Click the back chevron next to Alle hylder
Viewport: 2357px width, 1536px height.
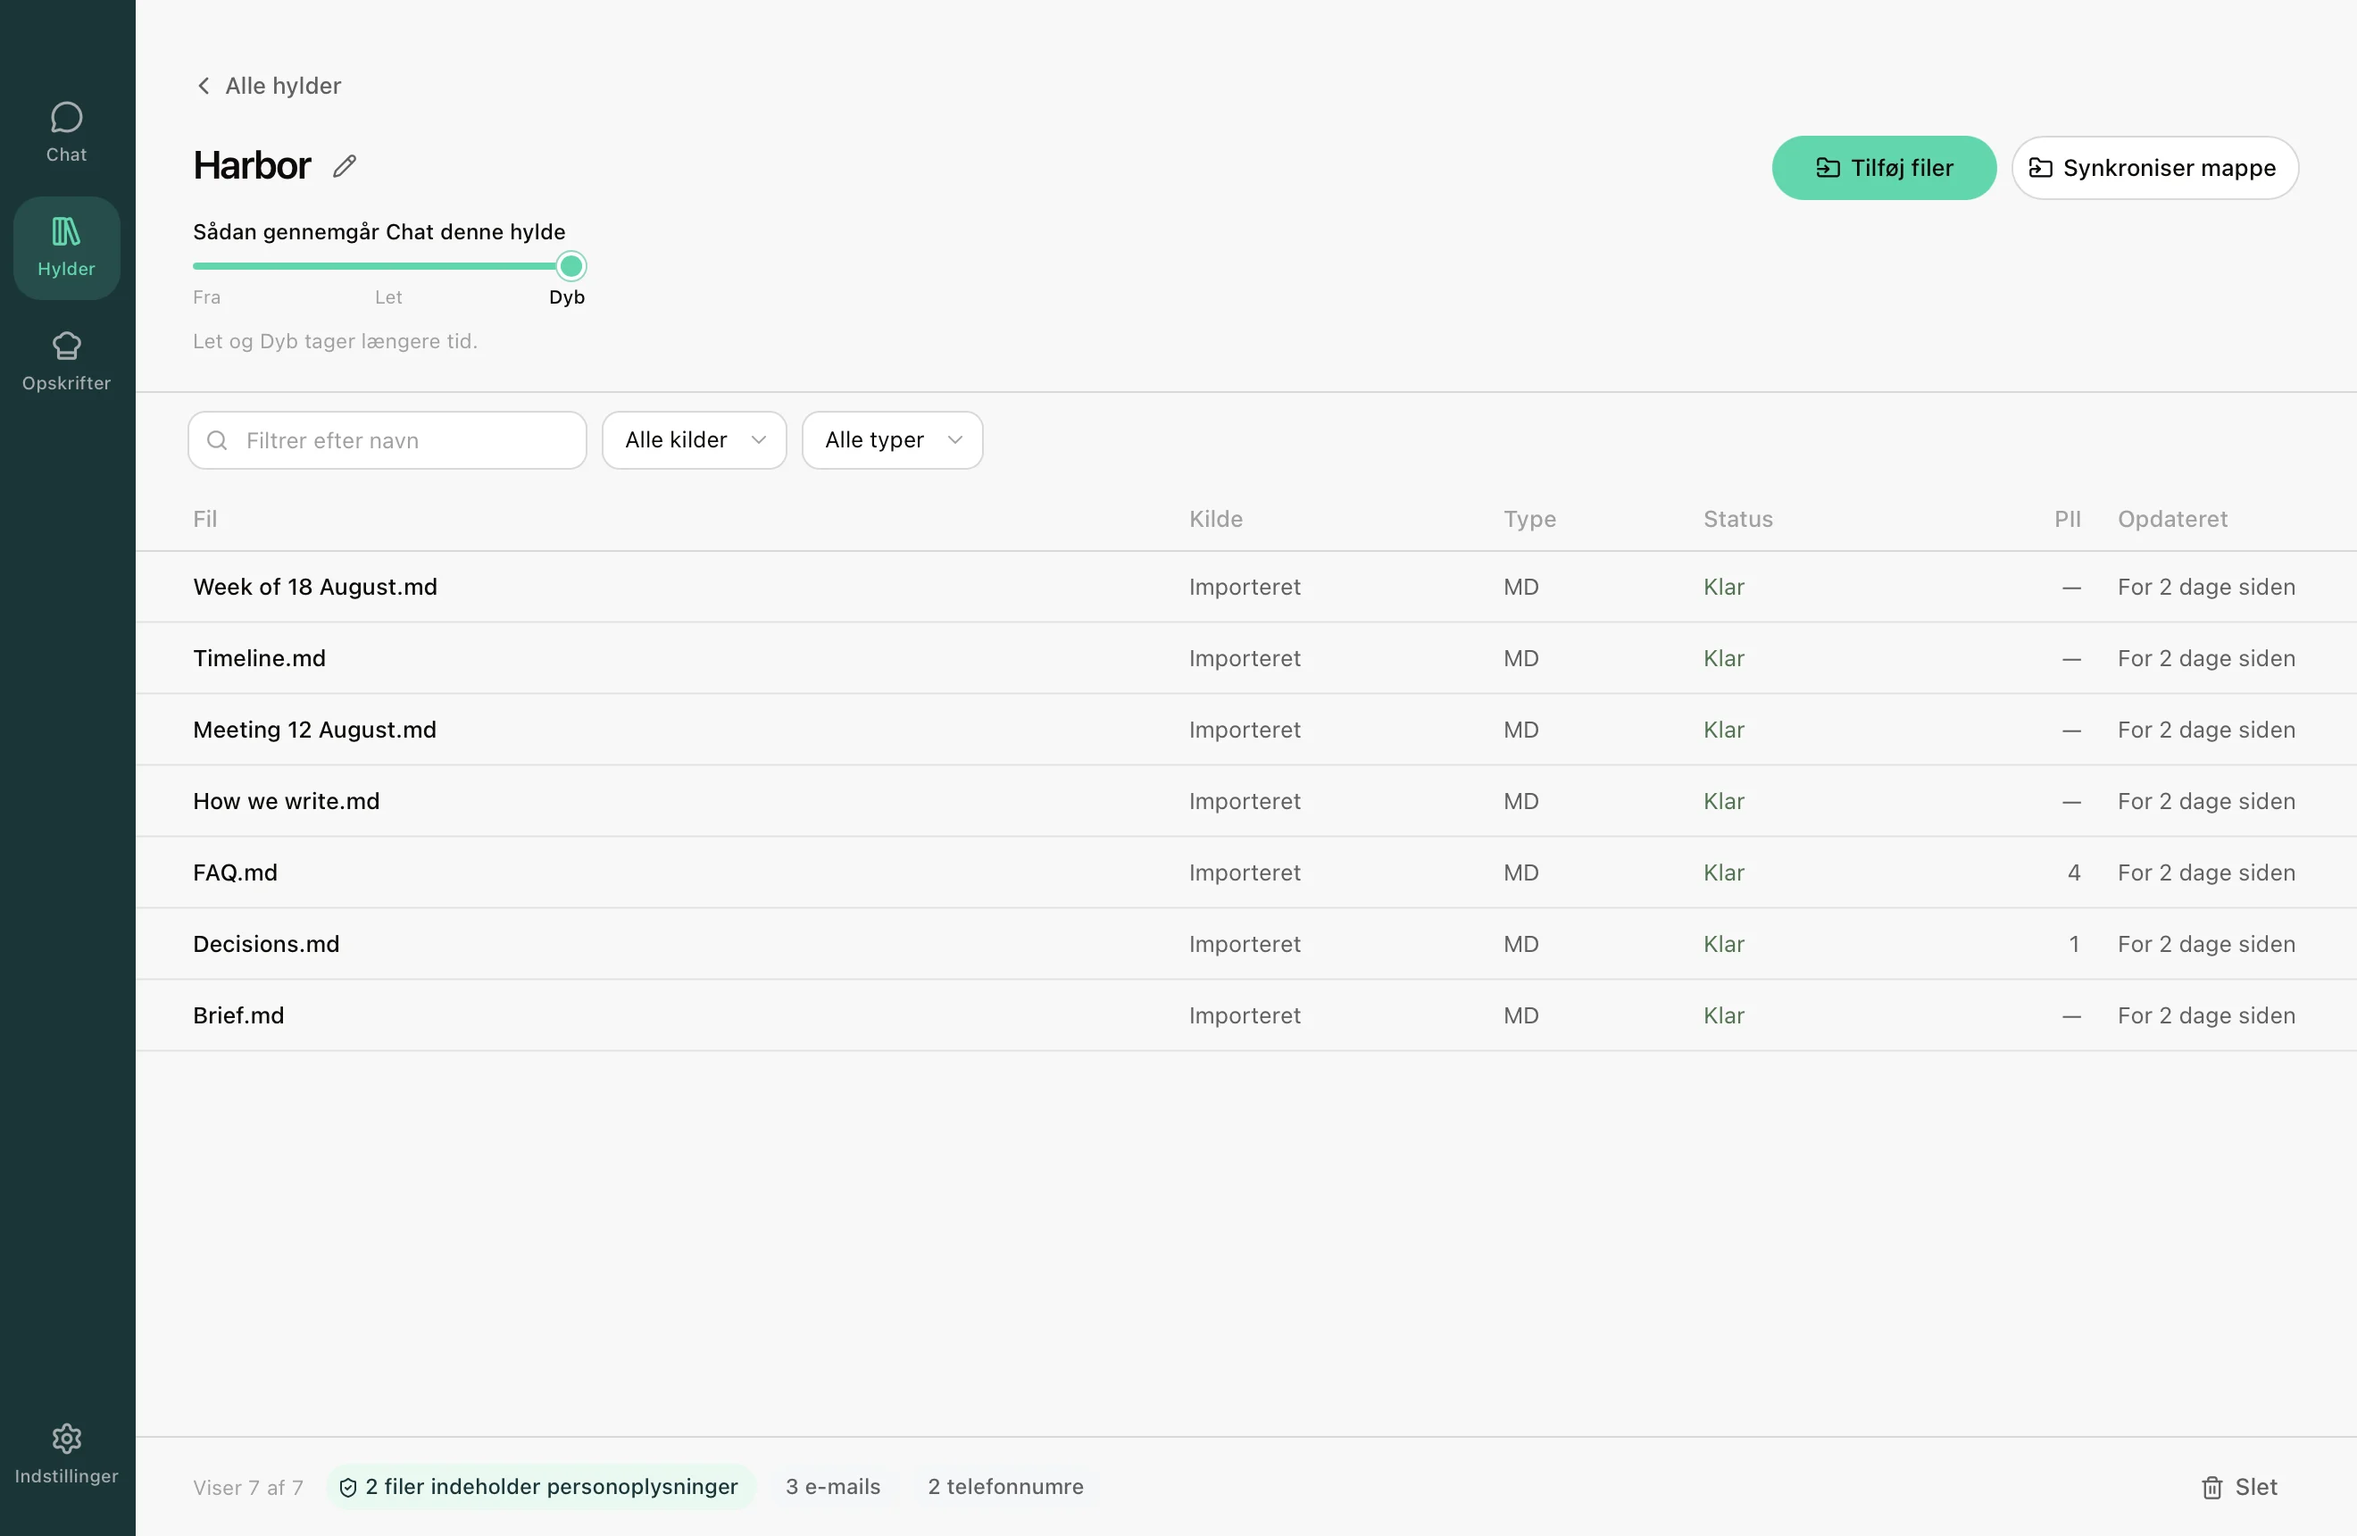(203, 86)
